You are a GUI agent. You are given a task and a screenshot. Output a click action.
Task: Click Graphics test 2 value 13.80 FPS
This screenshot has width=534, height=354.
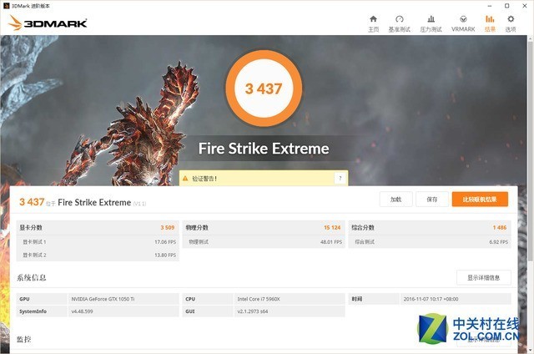[165, 255]
